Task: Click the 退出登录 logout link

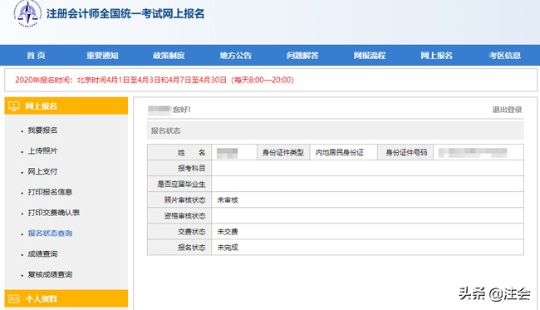Action: [x=507, y=110]
